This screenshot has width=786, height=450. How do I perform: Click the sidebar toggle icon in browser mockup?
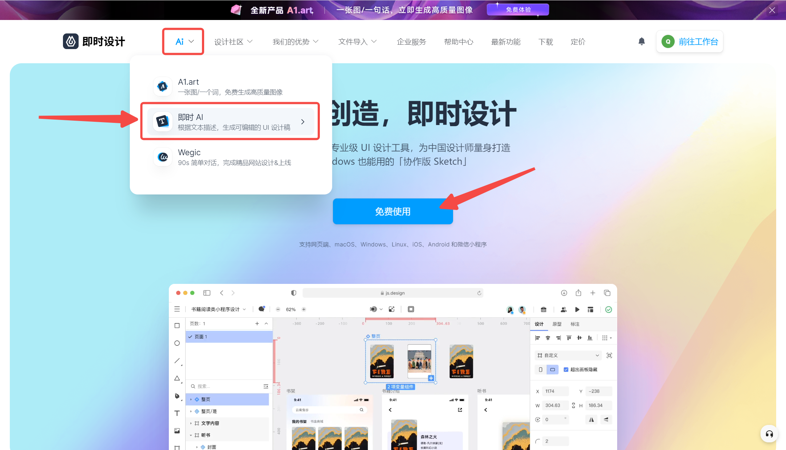pyautogui.click(x=207, y=293)
